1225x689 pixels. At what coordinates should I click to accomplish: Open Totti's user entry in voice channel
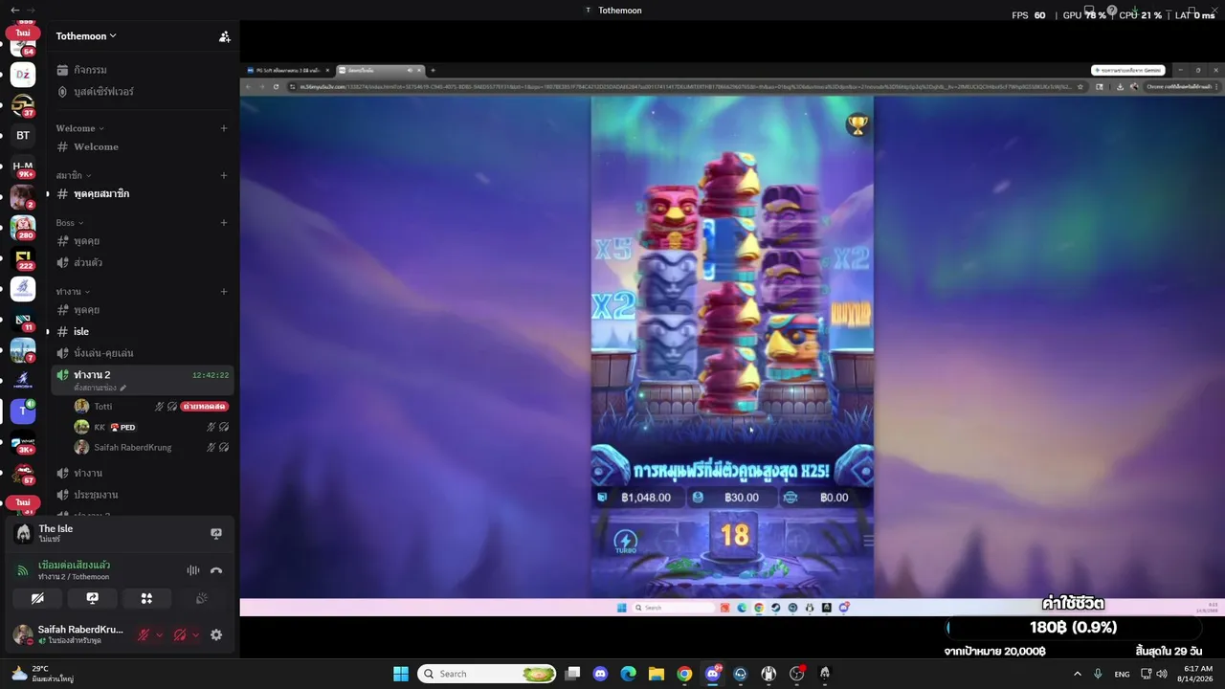103,407
